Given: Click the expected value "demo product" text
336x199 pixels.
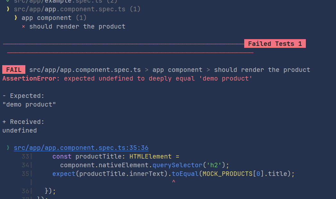Looking at the screenshot, I should [x=29, y=105].
